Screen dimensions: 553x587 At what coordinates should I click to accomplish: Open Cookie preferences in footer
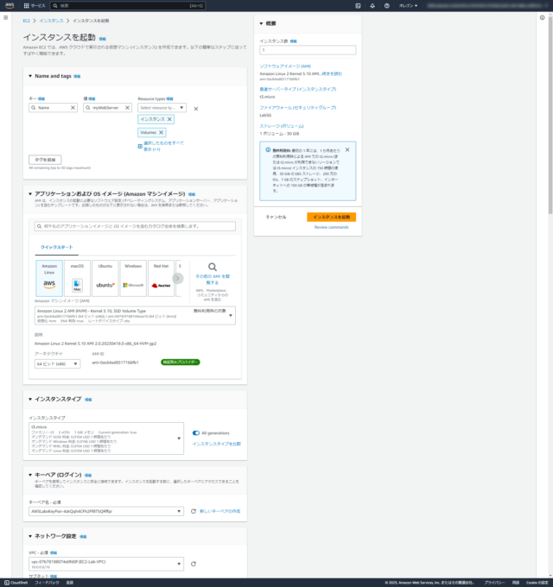tap(537, 583)
